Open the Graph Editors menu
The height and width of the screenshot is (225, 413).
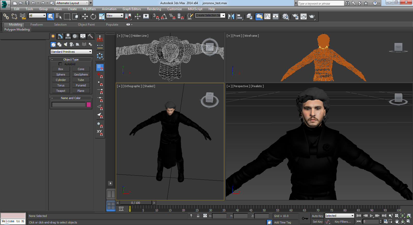click(132, 9)
